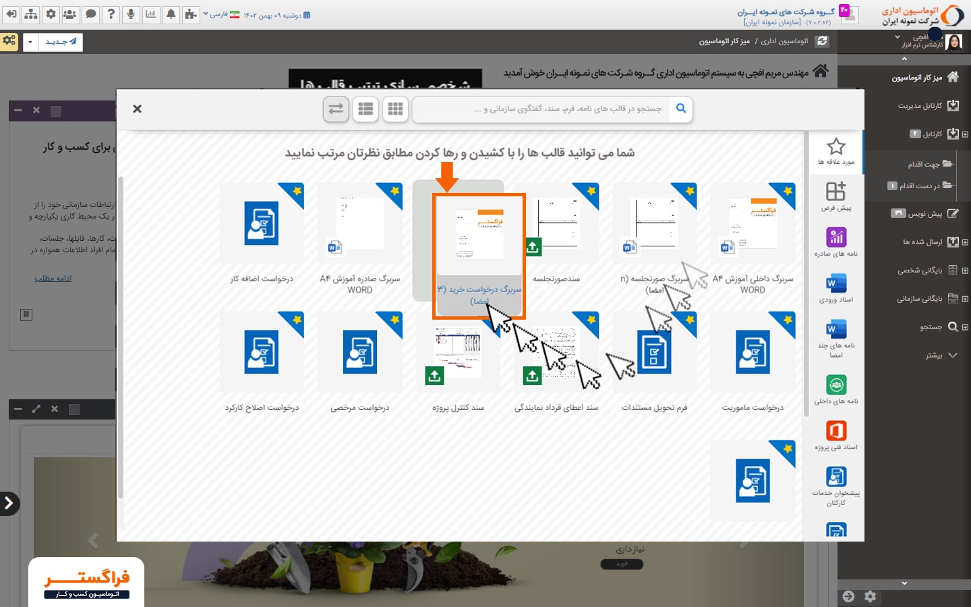The image size is (971, 607).
Task: Open the puzzle-piece plugins icon
Action: tap(191, 14)
